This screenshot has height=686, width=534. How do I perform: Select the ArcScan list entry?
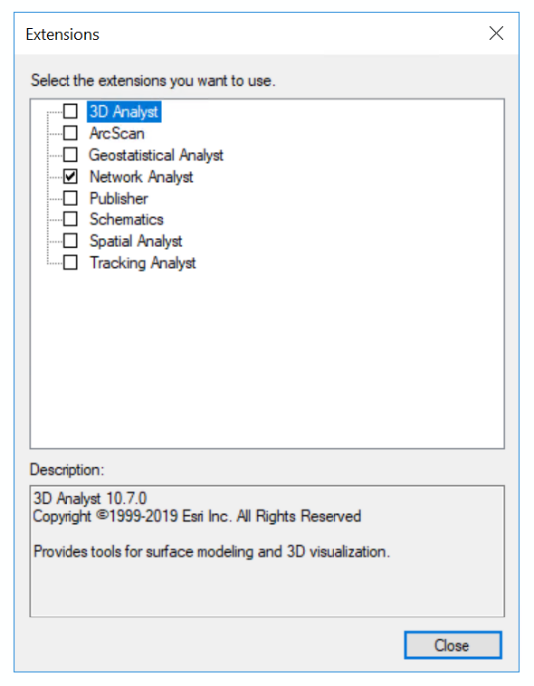[117, 133]
